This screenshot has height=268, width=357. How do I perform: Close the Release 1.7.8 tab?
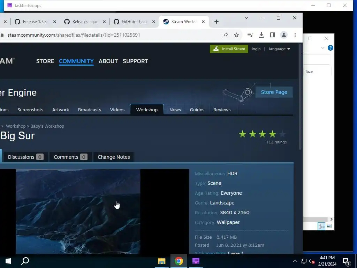pos(55,22)
